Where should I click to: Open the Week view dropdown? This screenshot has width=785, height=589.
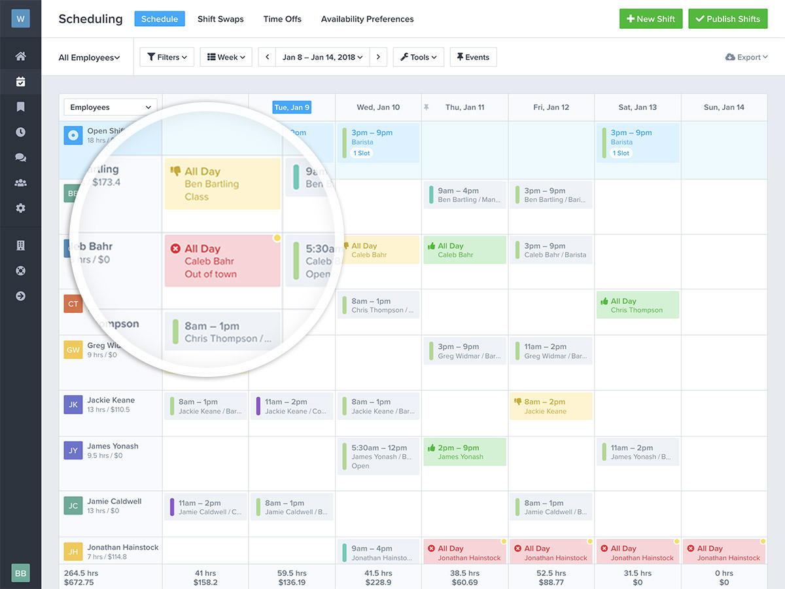(226, 57)
